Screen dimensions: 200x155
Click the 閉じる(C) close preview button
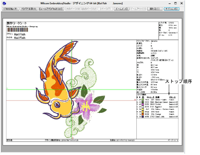(155, 9)
